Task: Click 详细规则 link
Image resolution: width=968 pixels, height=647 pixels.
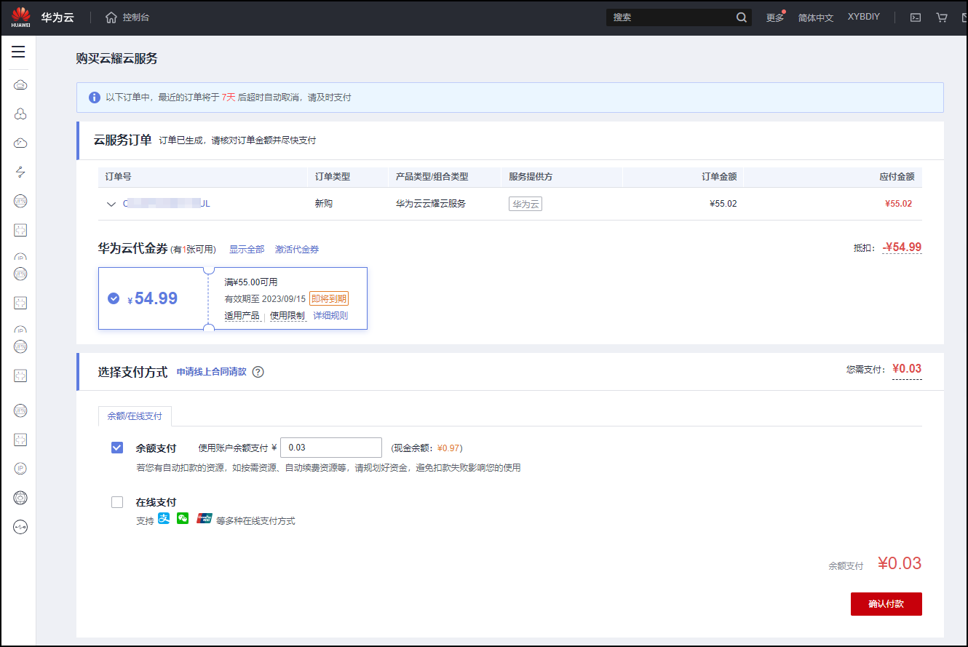Action: pos(330,316)
